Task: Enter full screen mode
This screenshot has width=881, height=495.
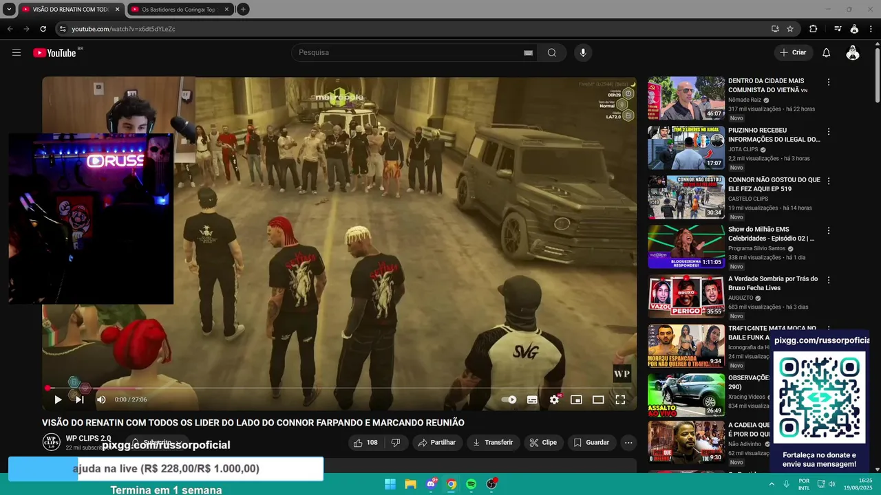Action: pyautogui.click(x=620, y=399)
